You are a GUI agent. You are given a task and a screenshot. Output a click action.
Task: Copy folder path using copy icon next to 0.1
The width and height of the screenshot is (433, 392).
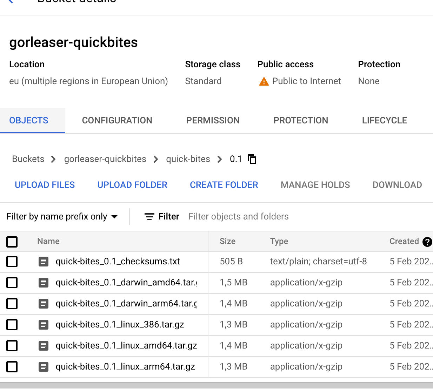pos(252,159)
